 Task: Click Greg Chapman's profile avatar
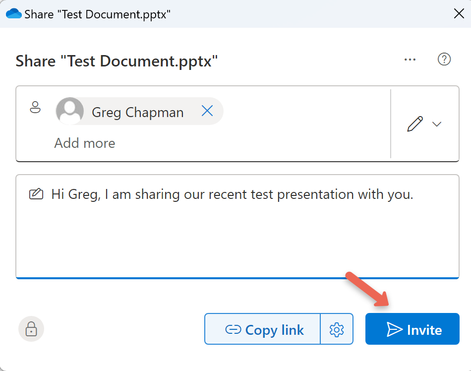point(70,111)
